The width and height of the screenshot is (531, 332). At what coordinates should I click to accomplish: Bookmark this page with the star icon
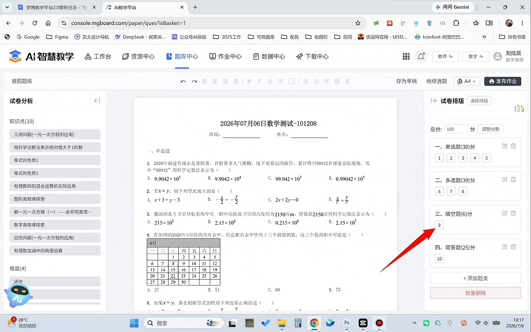pyautogui.click(x=358, y=23)
